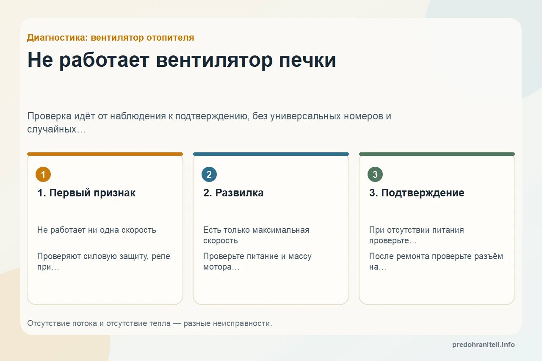Click 'После ремонта проверьте разъём на…' text
Image resolution: width=542 pixels, height=361 pixels.
pyautogui.click(x=436, y=262)
